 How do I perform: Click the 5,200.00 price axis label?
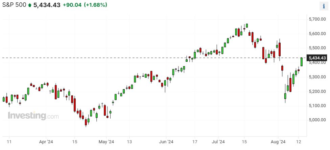click(317, 91)
